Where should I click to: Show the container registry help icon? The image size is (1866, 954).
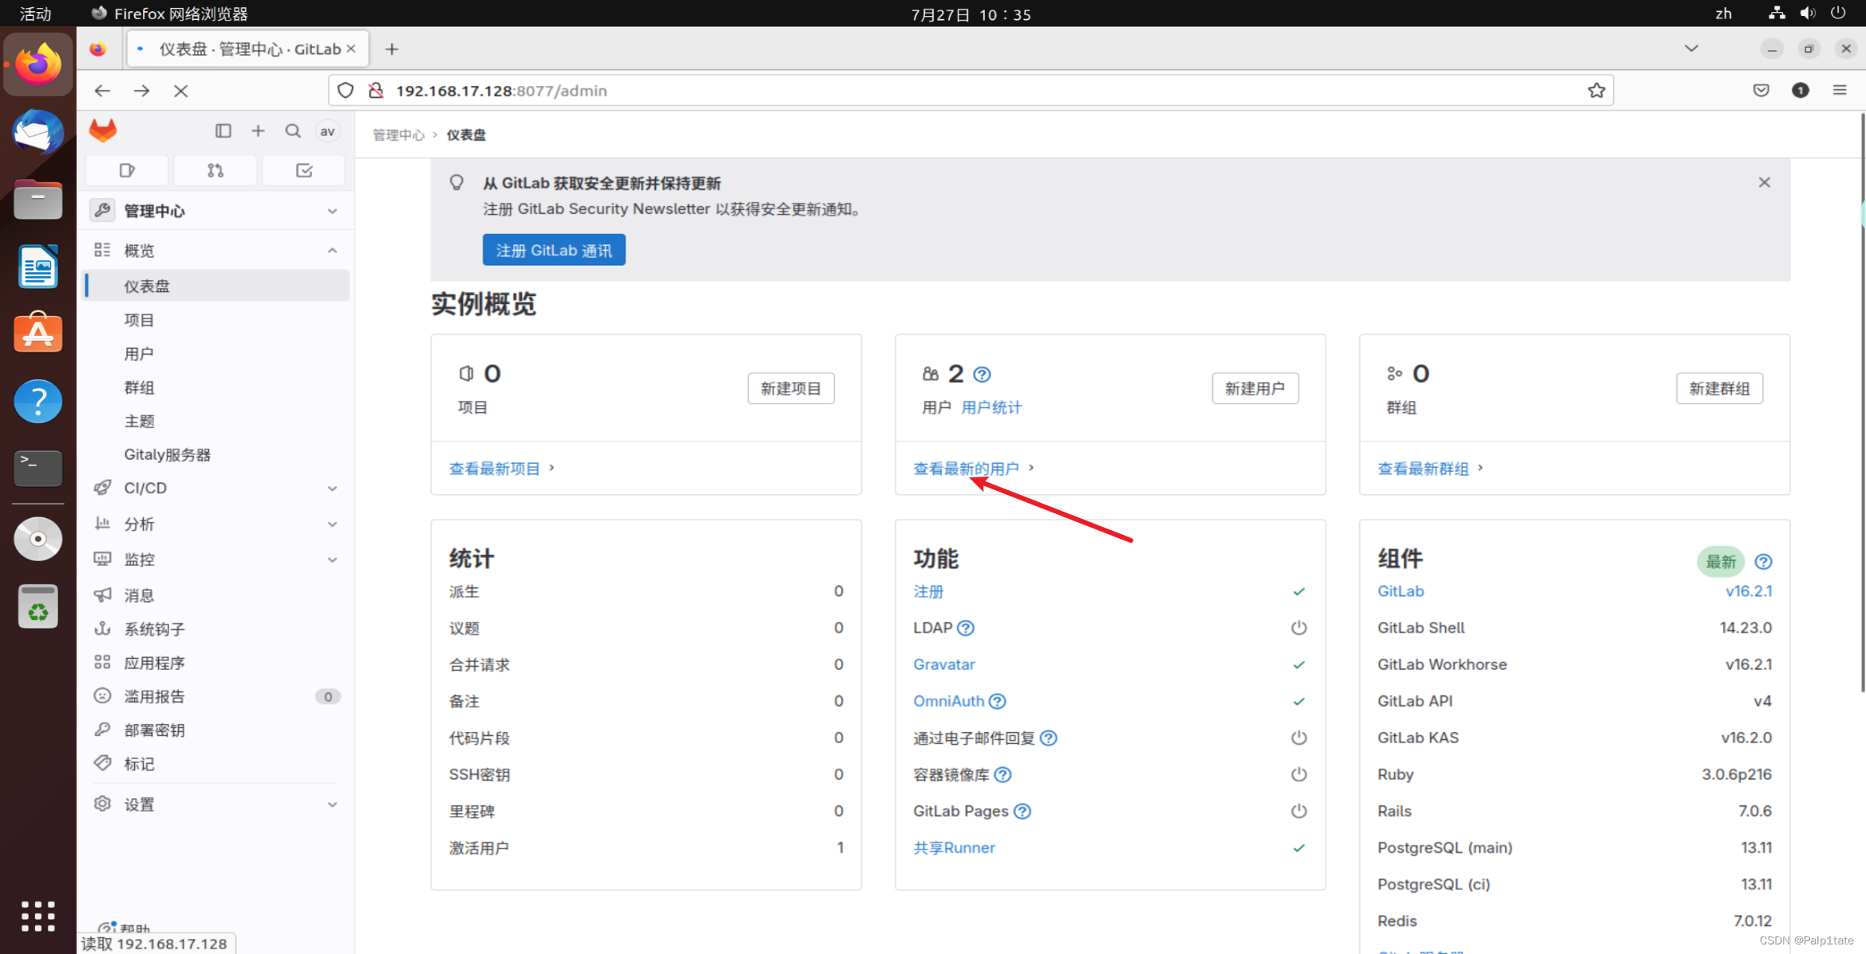tap(1003, 775)
